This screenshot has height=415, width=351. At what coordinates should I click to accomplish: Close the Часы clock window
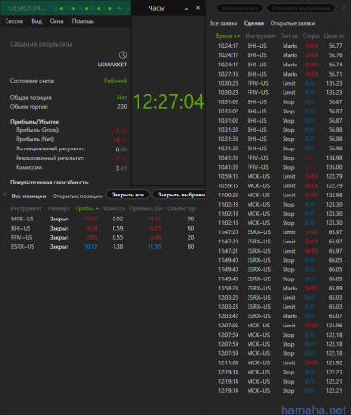pyautogui.click(x=198, y=8)
